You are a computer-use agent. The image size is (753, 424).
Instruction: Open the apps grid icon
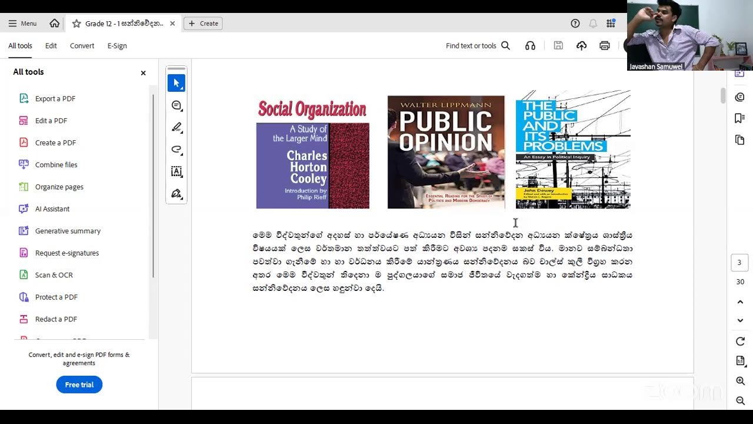coord(611,24)
